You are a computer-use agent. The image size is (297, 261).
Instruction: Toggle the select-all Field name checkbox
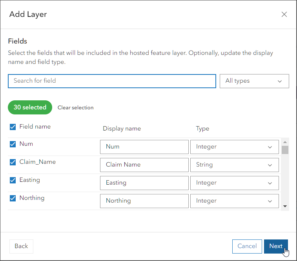pos(13,127)
